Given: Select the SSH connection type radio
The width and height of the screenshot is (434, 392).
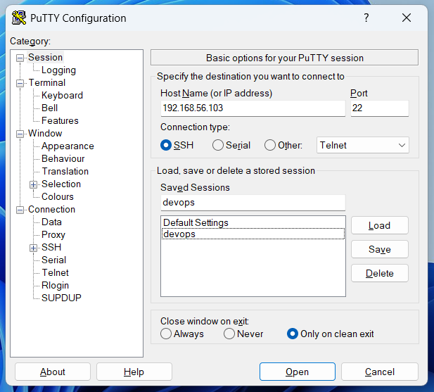Looking at the screenshot, I should [166, 145].
